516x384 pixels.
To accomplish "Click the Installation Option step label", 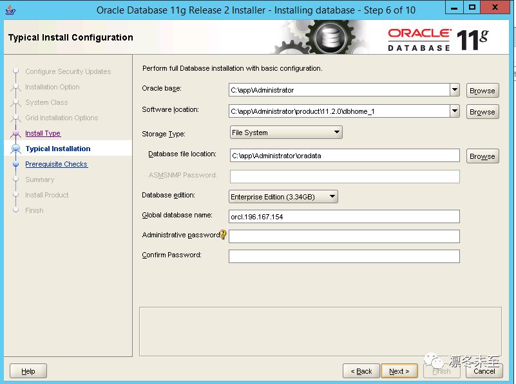I will coord(52,87).
